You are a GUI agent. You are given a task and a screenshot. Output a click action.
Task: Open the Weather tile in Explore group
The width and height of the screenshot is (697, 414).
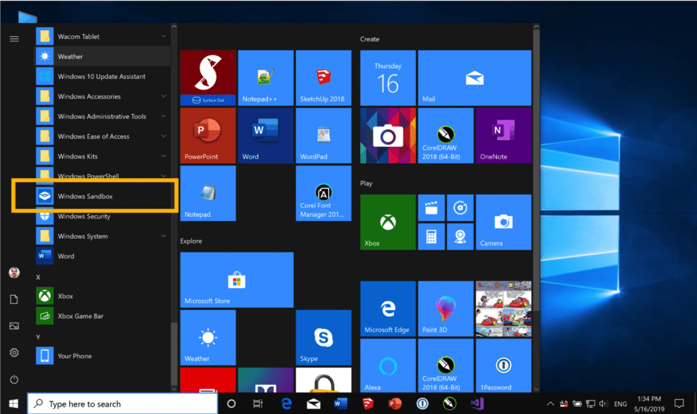pos(208,337)
